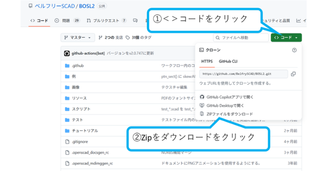Click the GitHub Desktop icon in the dropdown
Screen dimensions: 328x171
coord(202,105)
